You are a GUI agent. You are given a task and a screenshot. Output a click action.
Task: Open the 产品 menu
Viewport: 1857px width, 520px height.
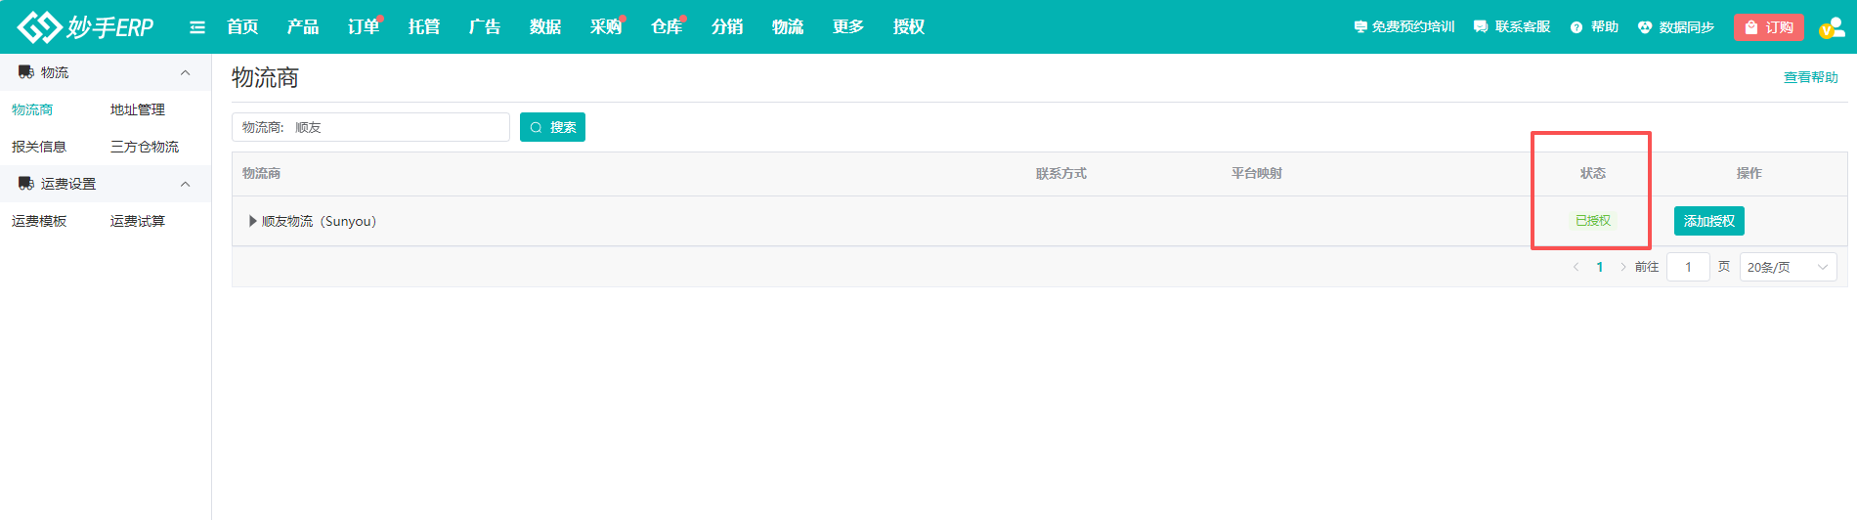point(303,27)
